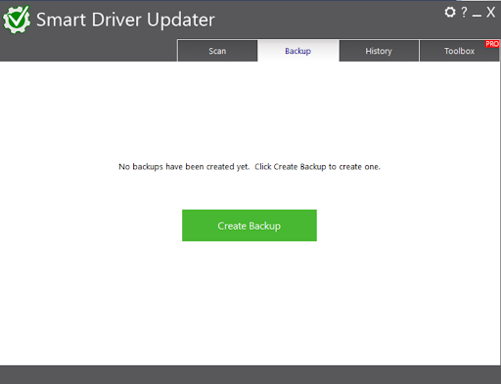Screen dimensions: 501x384
Task: Open settings via the gear icon
Action: pos(450,13)
